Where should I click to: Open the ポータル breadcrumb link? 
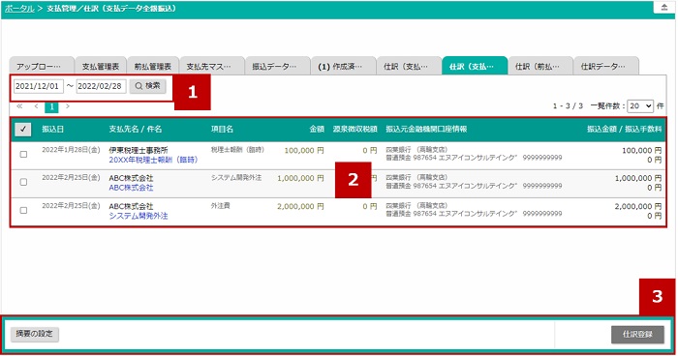pyautogui.click(x=19, y=8)
